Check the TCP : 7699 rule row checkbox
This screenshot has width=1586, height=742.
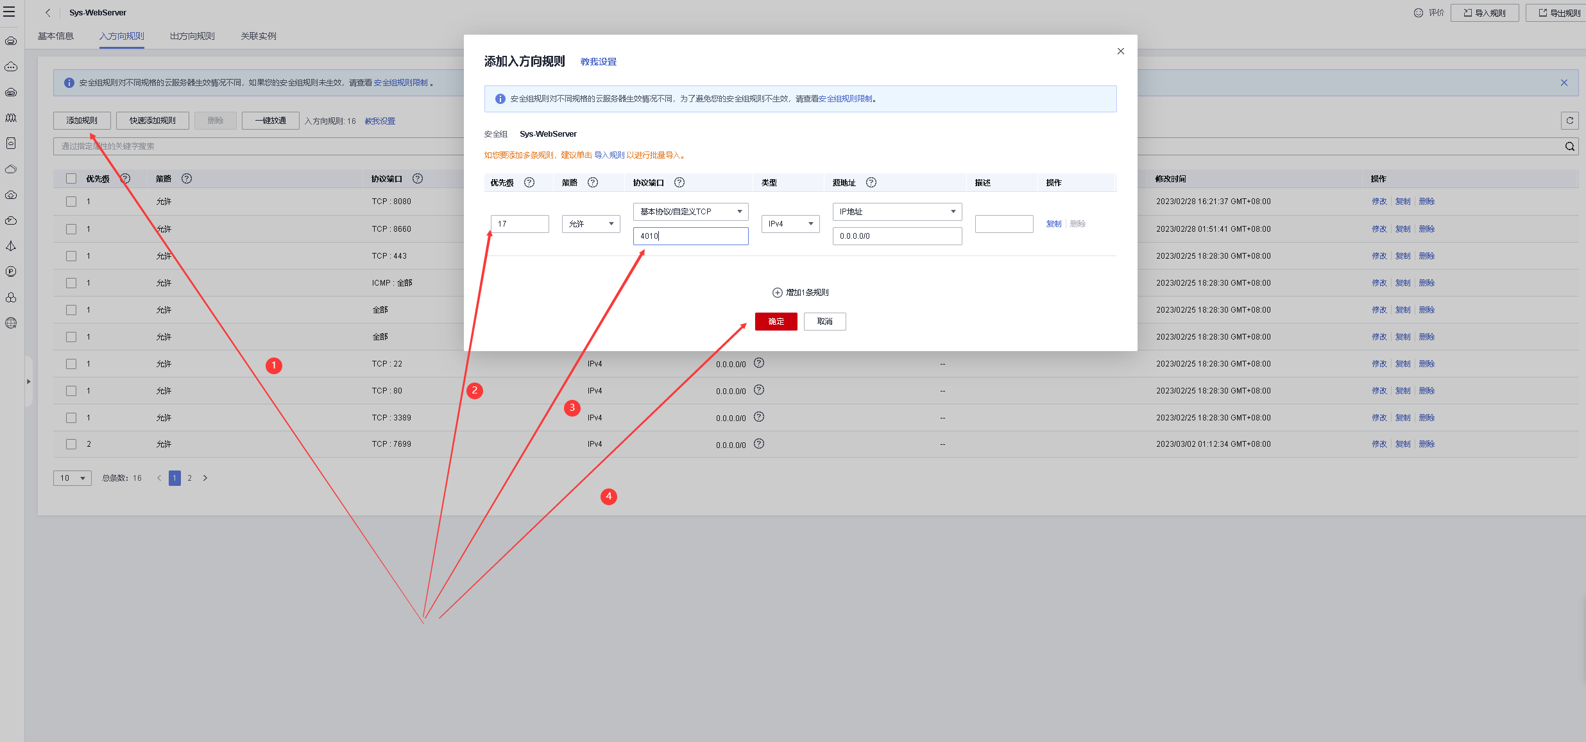coord(71,444)
